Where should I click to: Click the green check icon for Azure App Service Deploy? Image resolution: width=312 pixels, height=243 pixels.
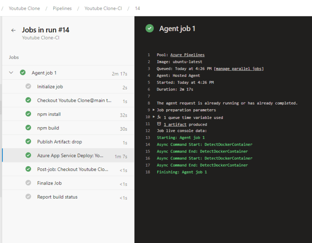click(x=28, y=155)
